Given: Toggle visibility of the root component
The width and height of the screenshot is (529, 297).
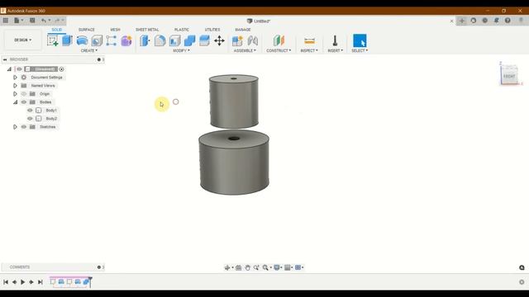Looking at the screenshot, I should click(19, 69).
